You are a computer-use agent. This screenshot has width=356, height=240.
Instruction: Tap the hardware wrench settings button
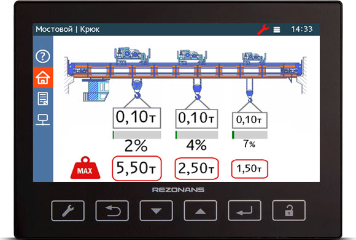click(68, 211)
